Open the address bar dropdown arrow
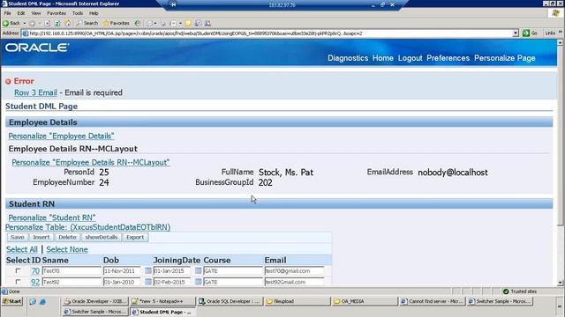565x317 pixels. [x=516, y=33]
